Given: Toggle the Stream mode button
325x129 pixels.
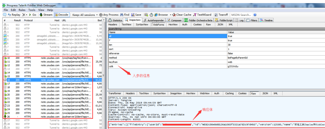Looking at the screenshot, I should tap(46, 15).
